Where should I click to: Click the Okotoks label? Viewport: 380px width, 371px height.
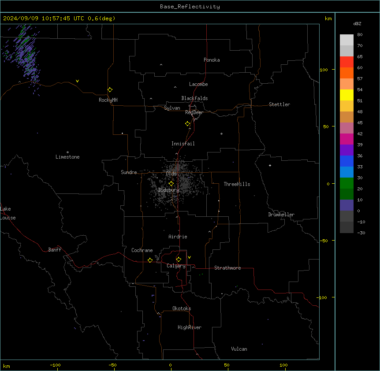tap(182, 308)
